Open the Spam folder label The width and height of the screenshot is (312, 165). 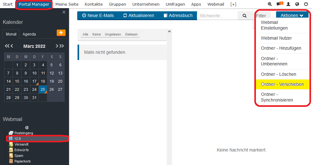(x=19, y=156)
